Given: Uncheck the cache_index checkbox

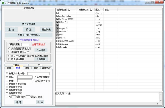Looking at the screenshot, I should coord(57,16).
